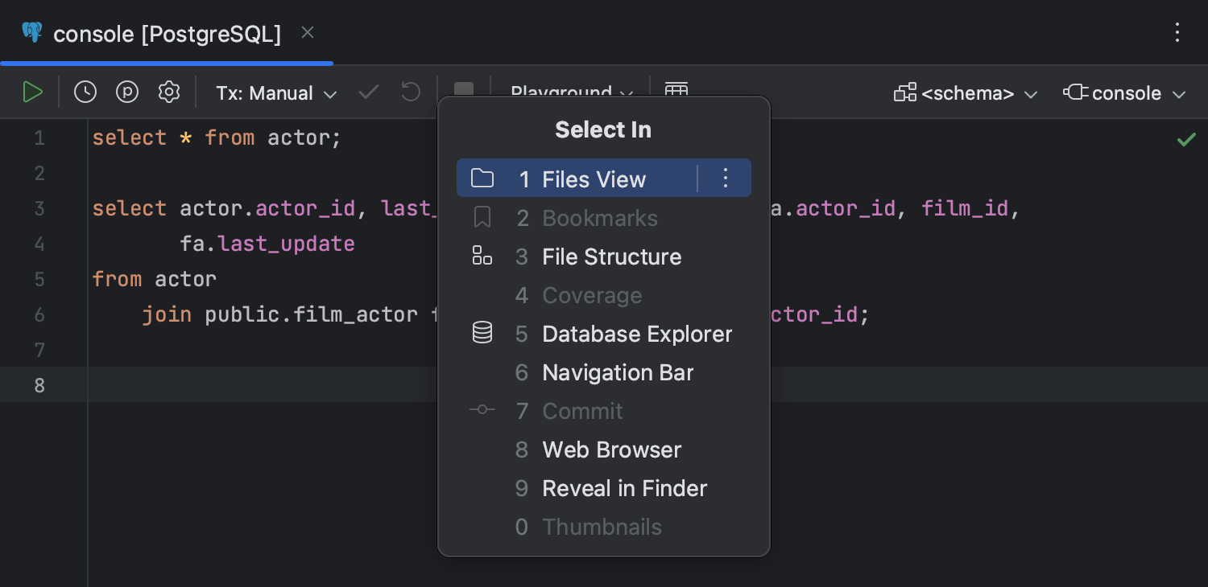Open results in table via the grid icon
Screen dimensions: 1208x587
coord(676,92)
